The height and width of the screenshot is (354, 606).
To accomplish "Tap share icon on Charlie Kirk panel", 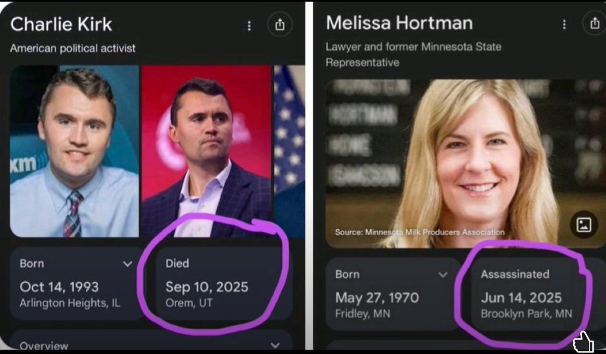I will point(280,25).
